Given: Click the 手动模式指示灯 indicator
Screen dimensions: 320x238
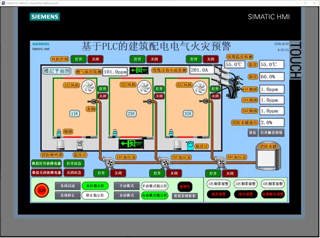Looking at the screenshot, I should pos(155,186).
